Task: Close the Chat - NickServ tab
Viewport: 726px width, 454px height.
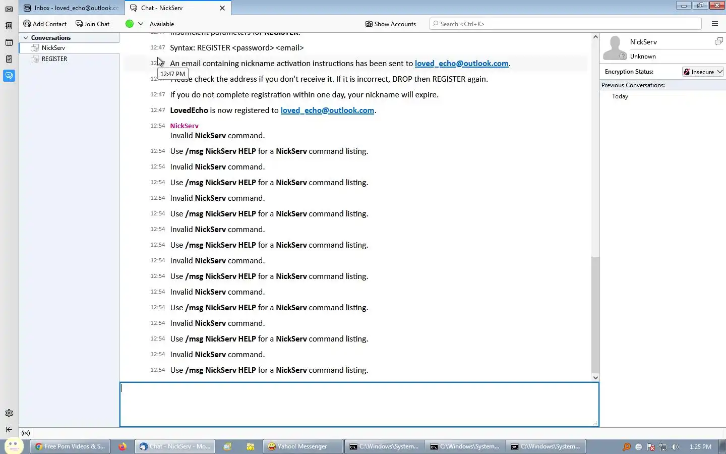Action: 222,8
